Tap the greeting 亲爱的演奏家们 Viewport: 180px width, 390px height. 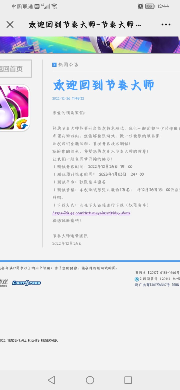69,113
